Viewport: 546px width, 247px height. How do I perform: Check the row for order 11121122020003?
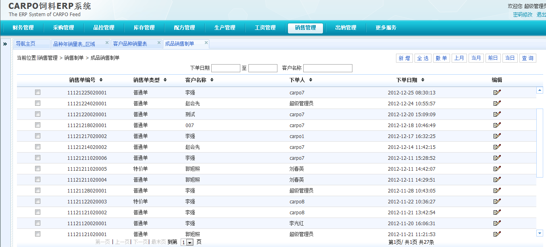tap(38, 201)
